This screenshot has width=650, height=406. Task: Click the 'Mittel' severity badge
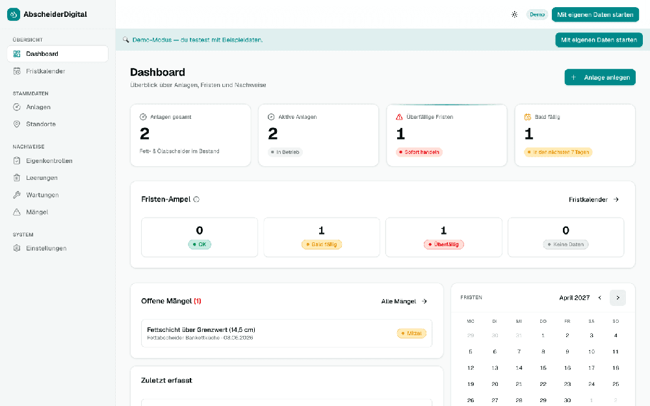(411, 333)
